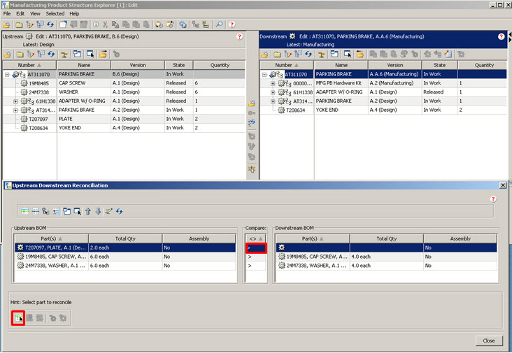Expand AT314... node in Downstream tree

273,101
